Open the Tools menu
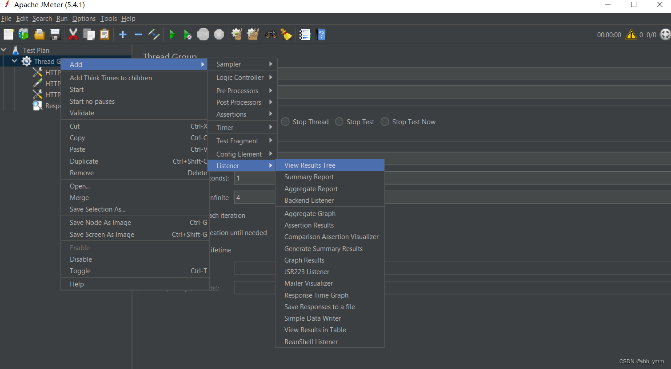 pos(108,19)
